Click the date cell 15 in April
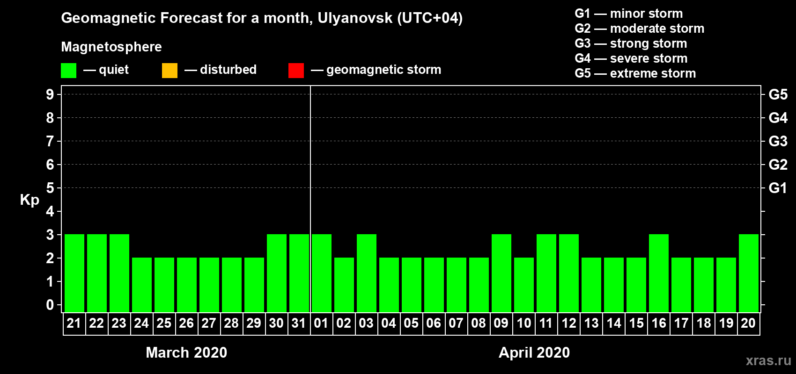 (636, 324)
